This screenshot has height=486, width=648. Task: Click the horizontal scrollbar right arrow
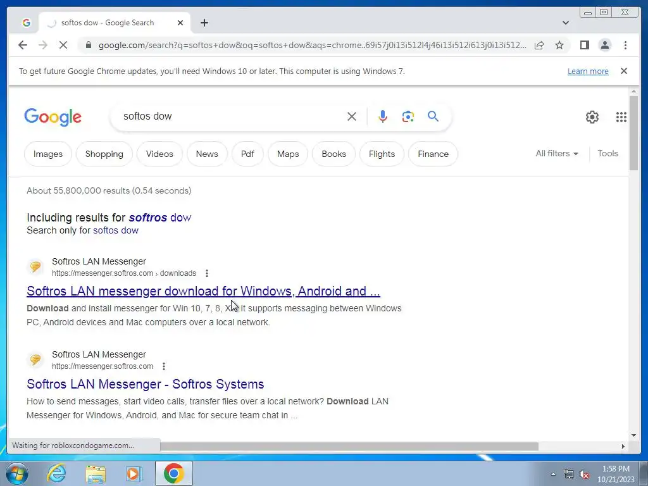[x=623, y=446]
